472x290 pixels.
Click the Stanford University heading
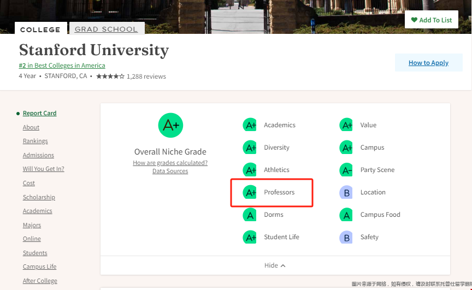[x=94, y=50]
